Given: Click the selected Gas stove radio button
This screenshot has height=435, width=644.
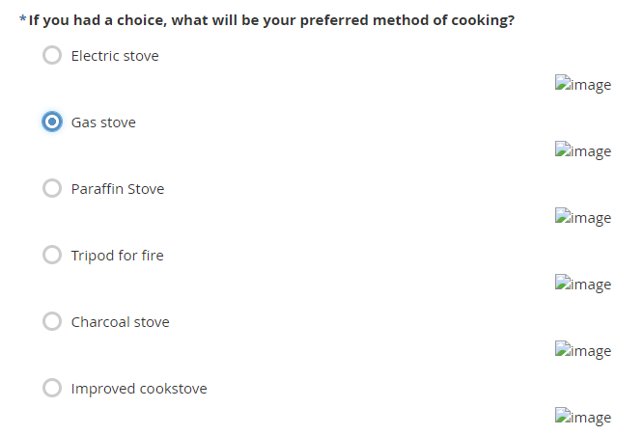Looking at the screenshot, I should coord(52,122).
